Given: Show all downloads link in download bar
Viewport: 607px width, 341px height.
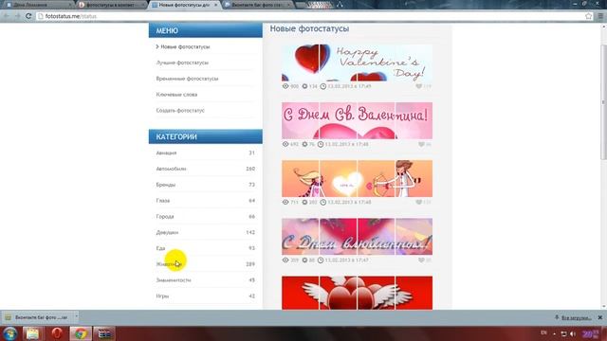Looking at the screenshot, I should pos(577,318).
